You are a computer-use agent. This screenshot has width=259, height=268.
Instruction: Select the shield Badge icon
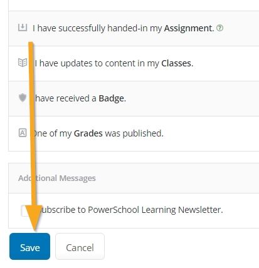pyautogui.click(x=23, y=98)
